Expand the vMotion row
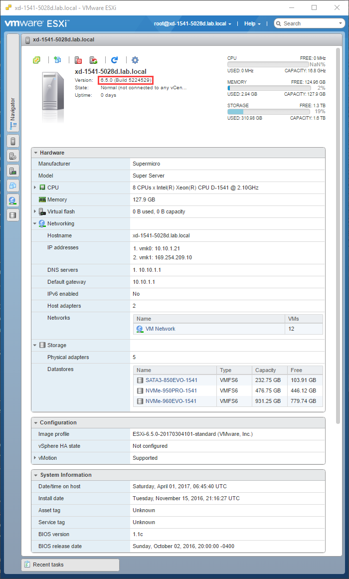This screenshot has height=579, width=349. [35, 458]
